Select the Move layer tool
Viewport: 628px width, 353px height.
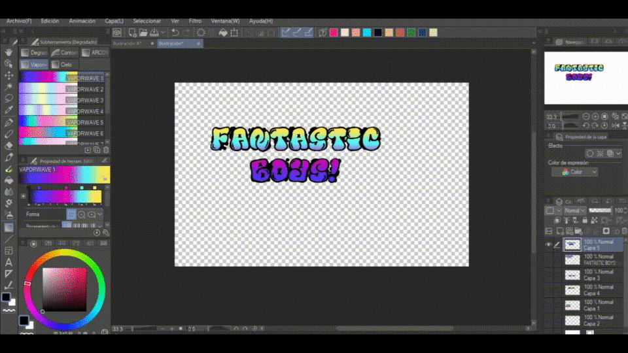(x=9, y=75)
